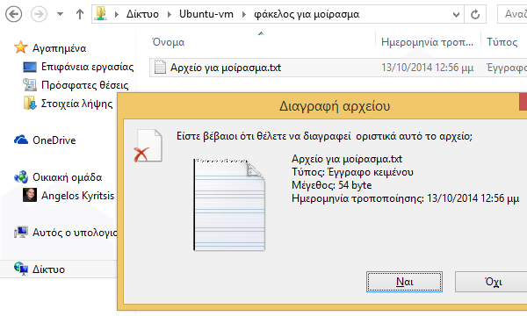Viewport: 527px width, 316px height.
Task: Click the OneDrive cloud icon
Action: [21, 140]
